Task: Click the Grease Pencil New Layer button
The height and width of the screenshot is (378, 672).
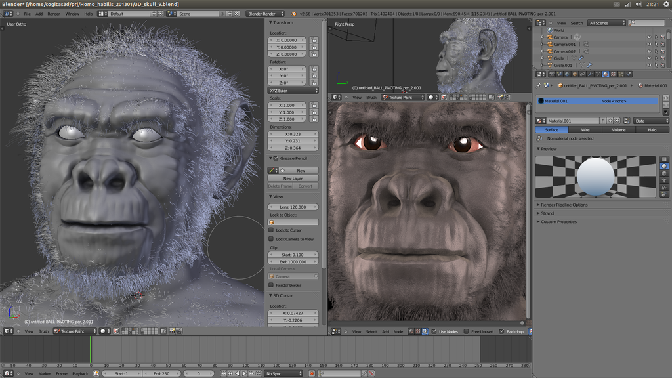Action: click(293, 178)
